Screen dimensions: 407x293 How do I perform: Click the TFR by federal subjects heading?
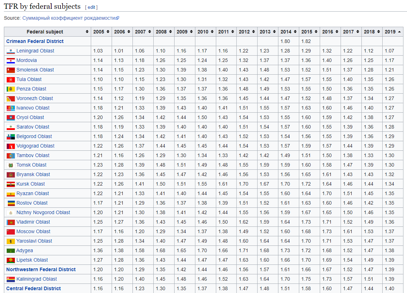point(42,6)
